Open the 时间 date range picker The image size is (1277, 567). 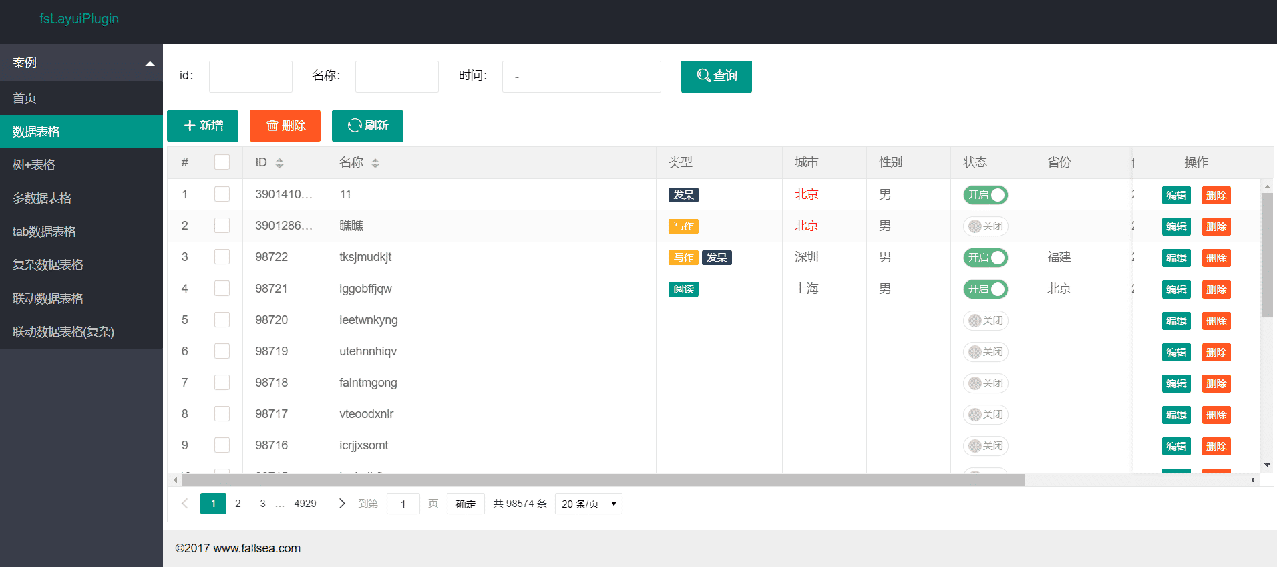581,77
